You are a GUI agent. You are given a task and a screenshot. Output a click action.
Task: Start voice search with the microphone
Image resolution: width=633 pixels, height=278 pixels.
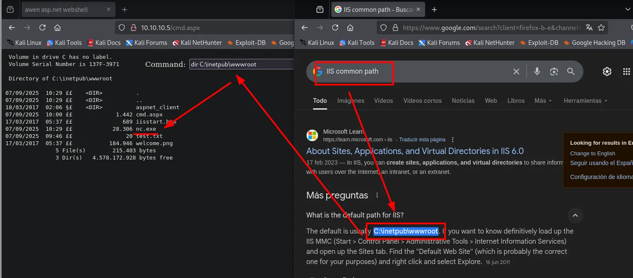coord(537,72)
